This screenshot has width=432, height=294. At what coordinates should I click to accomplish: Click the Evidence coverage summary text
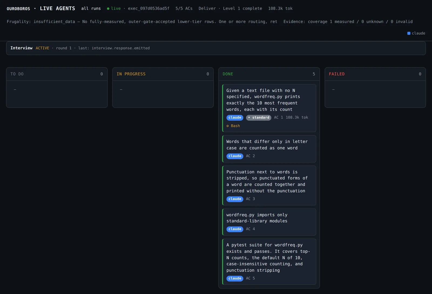348,22
